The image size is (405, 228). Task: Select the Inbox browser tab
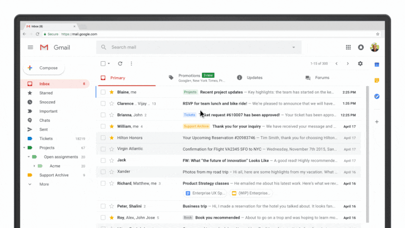pos(51,26)
